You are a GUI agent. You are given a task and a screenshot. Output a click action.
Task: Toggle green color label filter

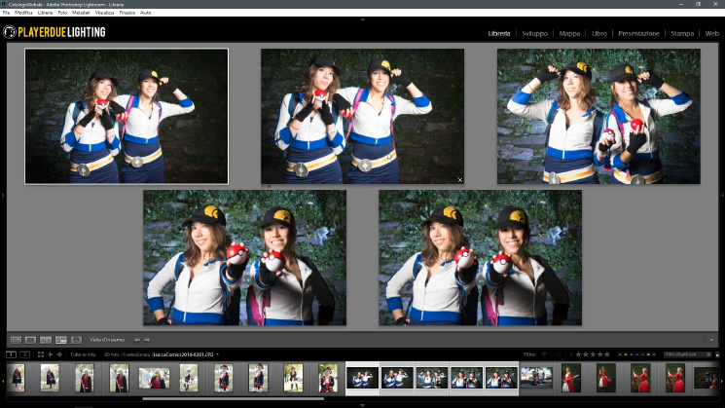(x=632, y=354)
